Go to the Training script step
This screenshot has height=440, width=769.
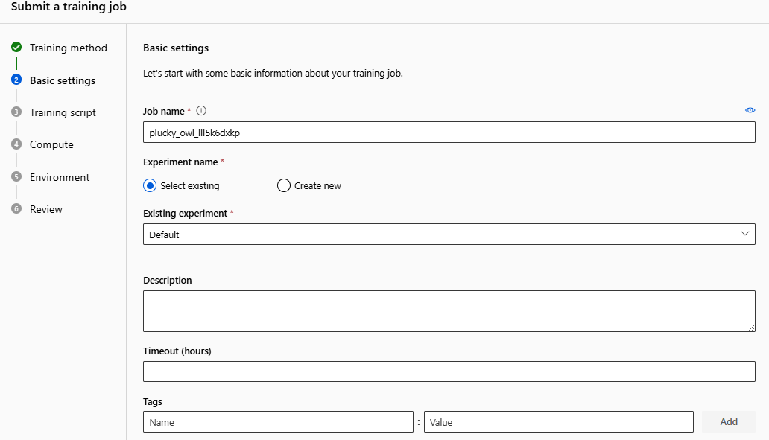(63, 112)
